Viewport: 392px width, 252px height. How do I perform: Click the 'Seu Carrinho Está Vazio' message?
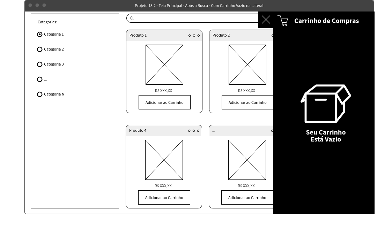pyautogui.click(x=326, y=136)
